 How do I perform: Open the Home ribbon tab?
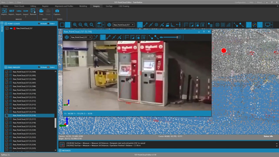click(6, 6)
